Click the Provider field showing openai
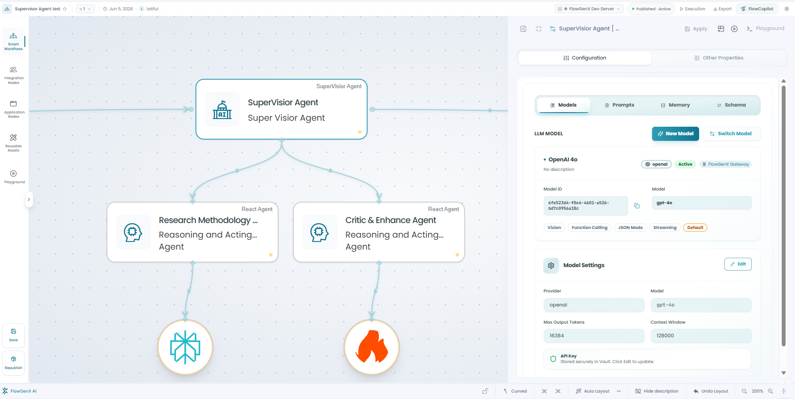 pyautogui.click(x=594, y=305)
